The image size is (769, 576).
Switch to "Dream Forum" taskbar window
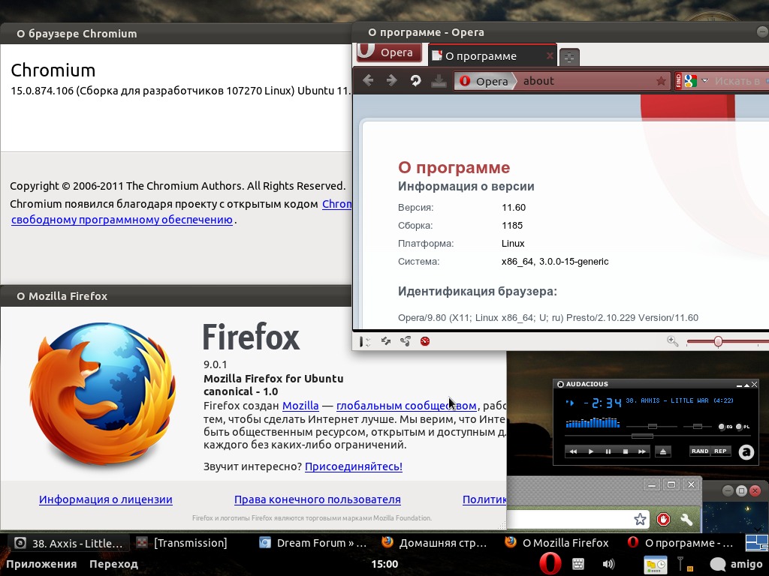pos(314,543)
